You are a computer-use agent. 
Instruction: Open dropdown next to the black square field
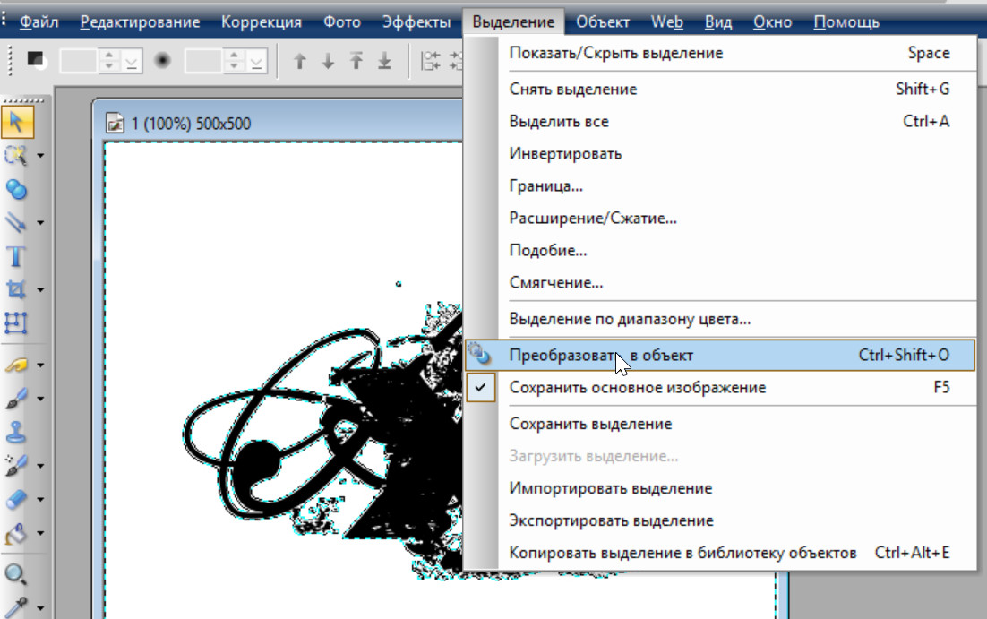pos(131,61)
